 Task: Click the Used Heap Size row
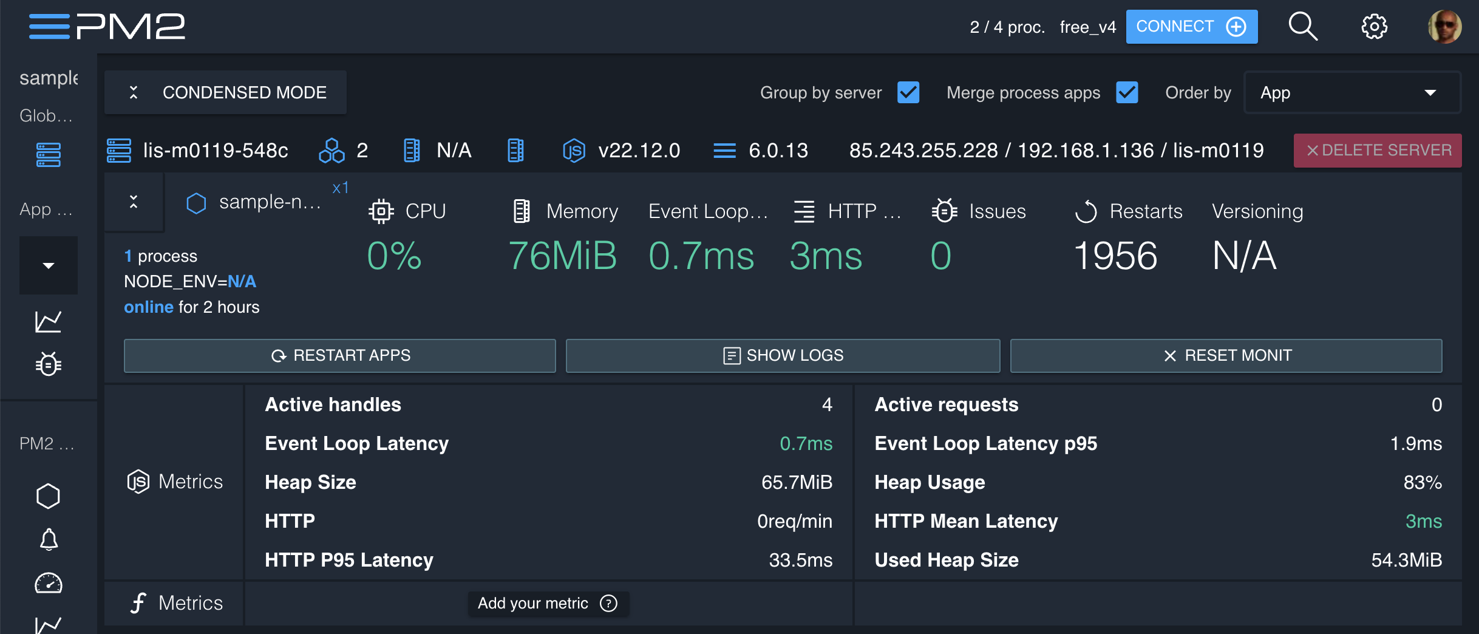[x=1158, y=561]
